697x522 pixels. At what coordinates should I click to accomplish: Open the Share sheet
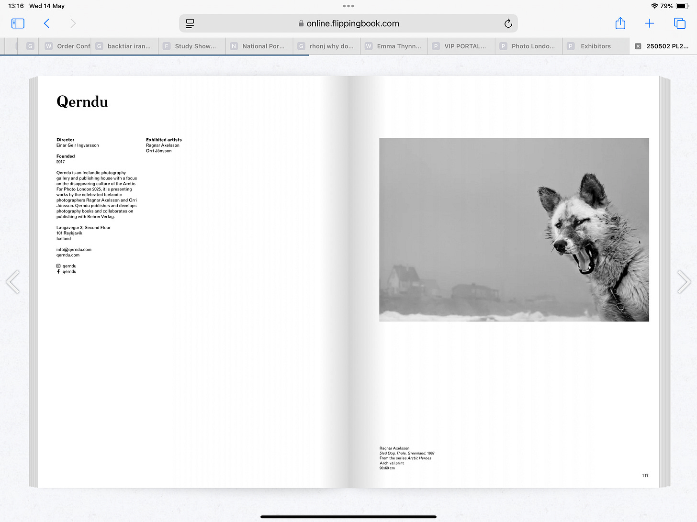620,23
